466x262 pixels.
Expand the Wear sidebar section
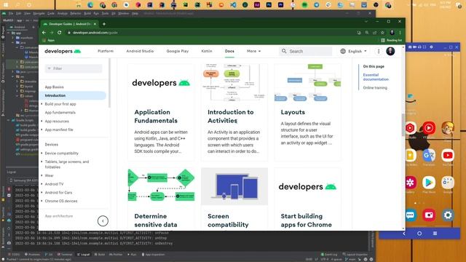[x=49, y=175]
